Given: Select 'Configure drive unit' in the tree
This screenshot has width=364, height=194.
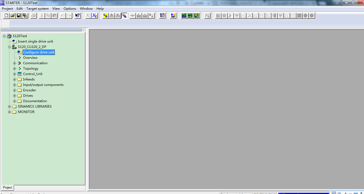Looking at the screenshot, I should point(39,52).
